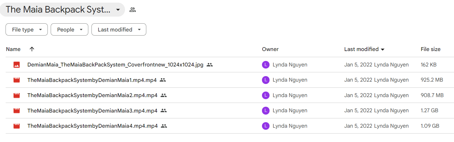Click the Jan 5, 2022 date in DemianMaia2 row
454x142 pixels.
click(x=358, y=95)
